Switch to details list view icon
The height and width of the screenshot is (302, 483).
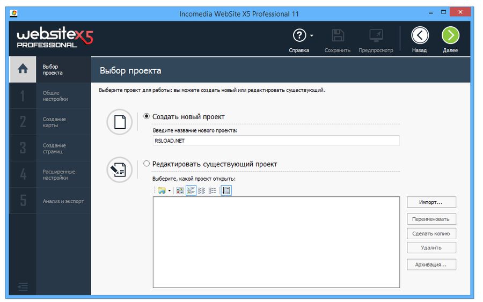[212, 190]
